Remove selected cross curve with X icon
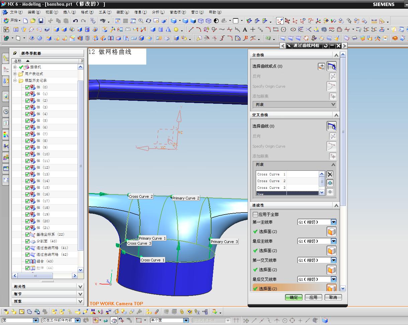The image size is (408, 325). tap(330, 174)
